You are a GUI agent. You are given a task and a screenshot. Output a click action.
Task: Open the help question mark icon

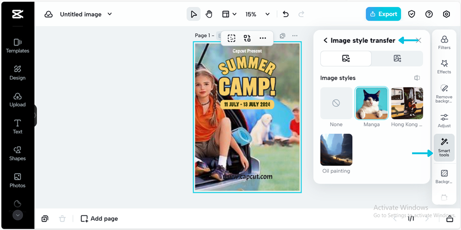pos(429,14)
